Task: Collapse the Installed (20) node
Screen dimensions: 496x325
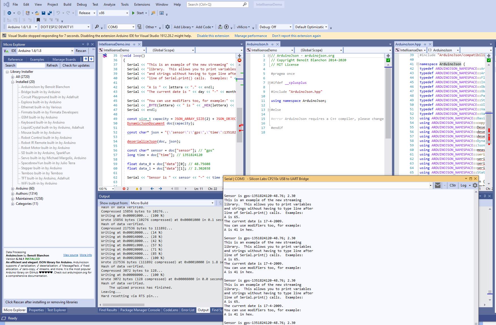Action: tap(12, 82)
